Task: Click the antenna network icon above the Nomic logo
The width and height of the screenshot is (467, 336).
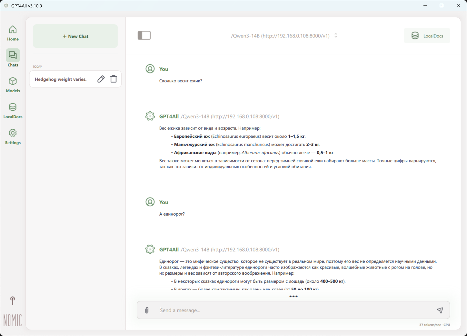Action: [13, 300]
